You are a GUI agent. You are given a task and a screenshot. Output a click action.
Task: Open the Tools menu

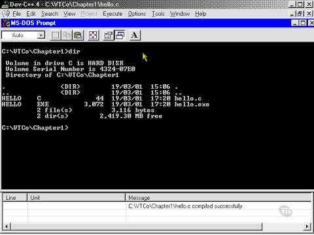point(158,14)
